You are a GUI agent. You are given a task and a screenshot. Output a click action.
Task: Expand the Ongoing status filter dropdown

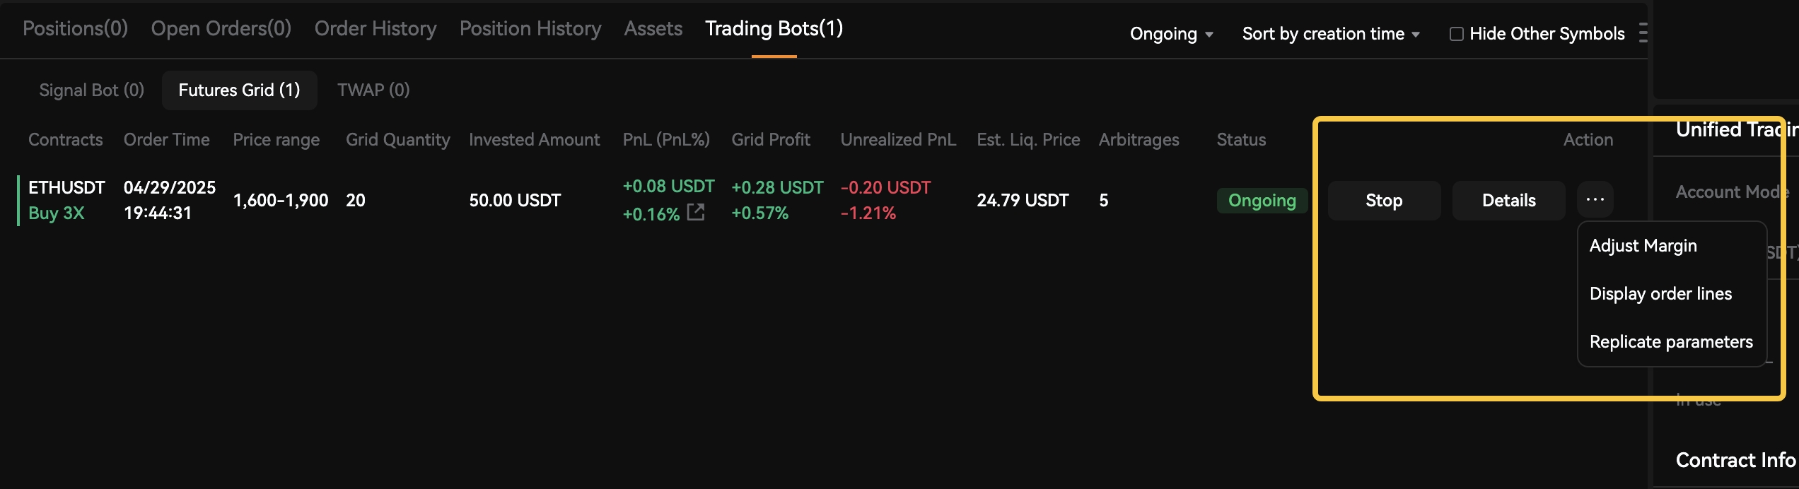click(x=1171, y=34)
